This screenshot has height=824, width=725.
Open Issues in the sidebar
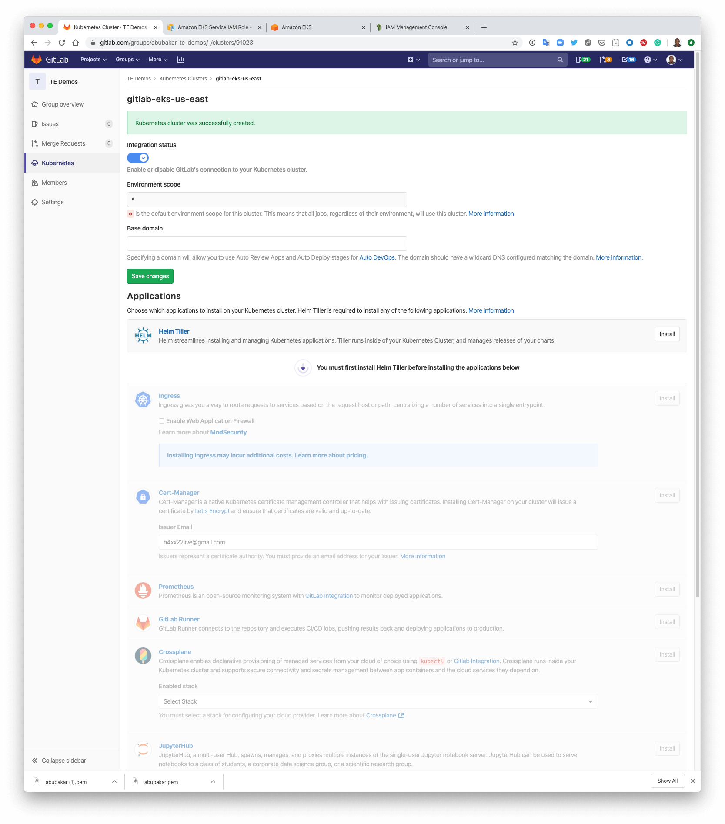(72, 124)
